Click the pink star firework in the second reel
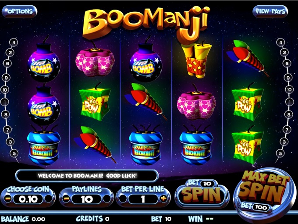 95,60
